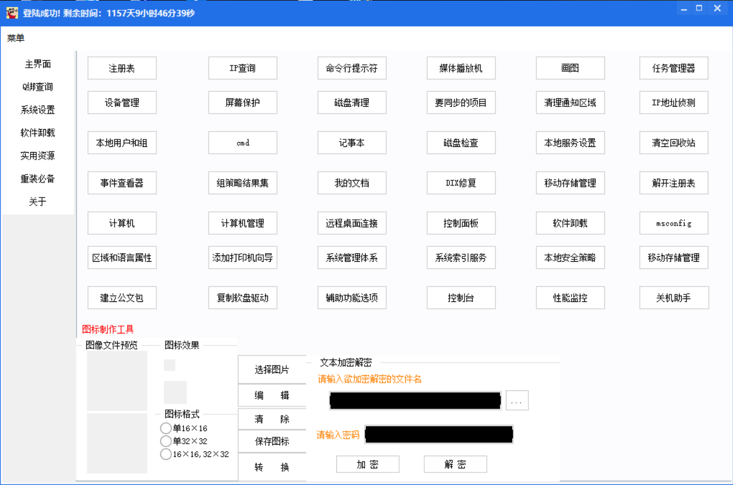Click the 屏幕保护 button
Image resolution: width=733 pixels, height=485 pixels.
(x=243, y=103)
